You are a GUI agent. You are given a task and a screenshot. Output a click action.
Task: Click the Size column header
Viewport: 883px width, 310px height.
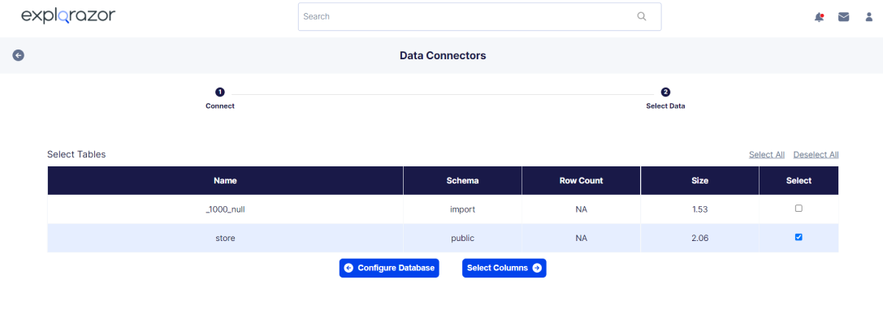(x=700, y=181)
